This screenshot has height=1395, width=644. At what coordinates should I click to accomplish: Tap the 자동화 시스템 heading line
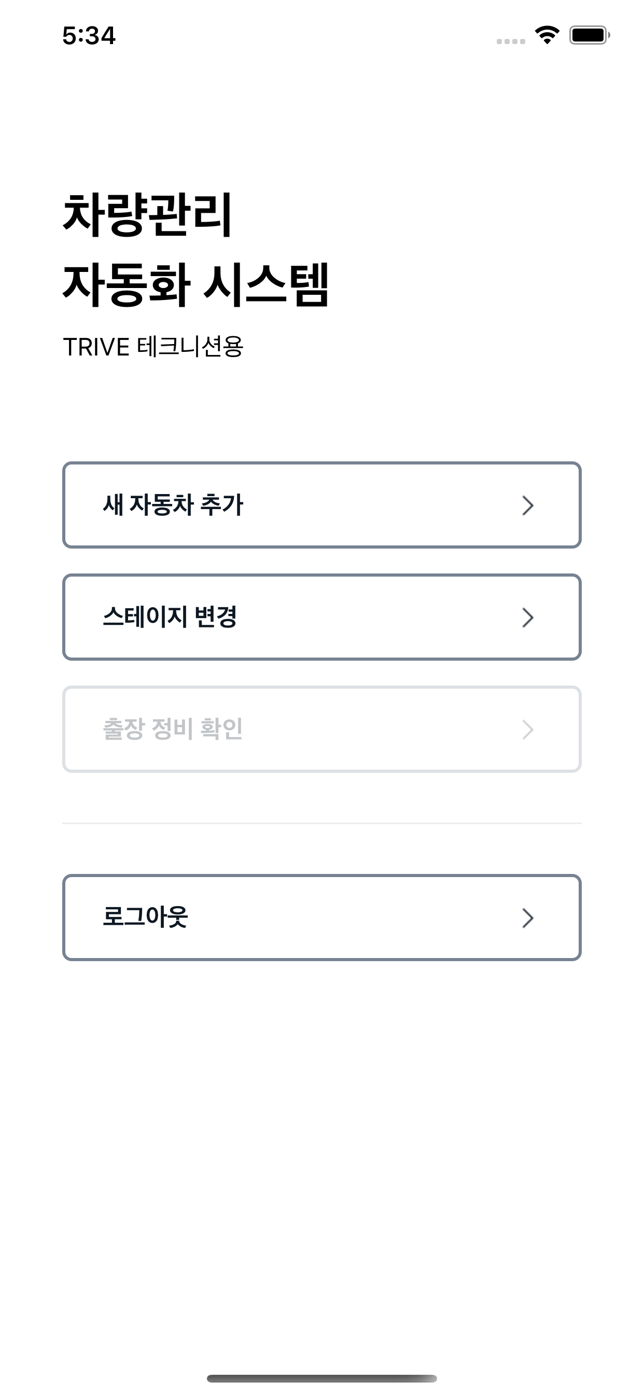(196, 285)
